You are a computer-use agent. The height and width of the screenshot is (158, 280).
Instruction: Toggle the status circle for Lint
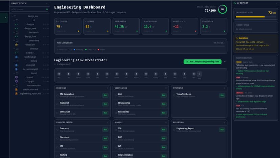coord(116,95)
